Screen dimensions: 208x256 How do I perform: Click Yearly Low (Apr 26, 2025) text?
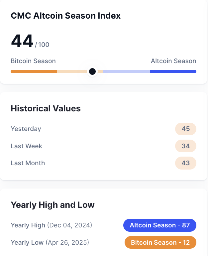click(x=50, y=243)
